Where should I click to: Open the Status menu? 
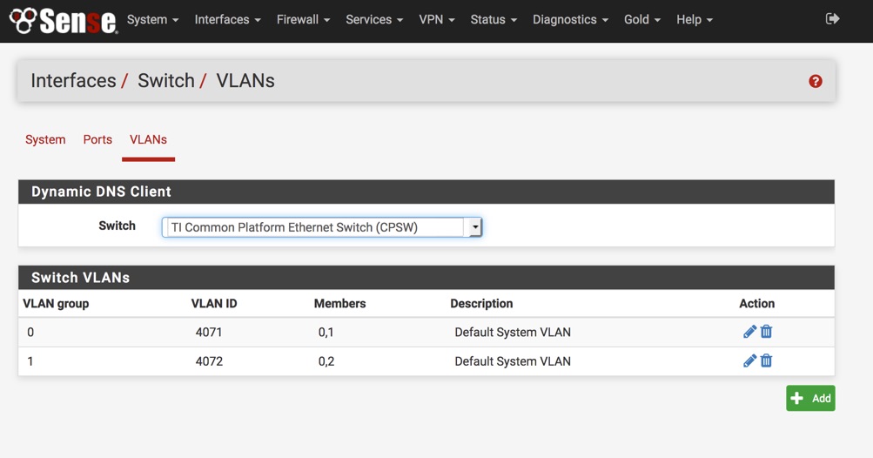494,19
